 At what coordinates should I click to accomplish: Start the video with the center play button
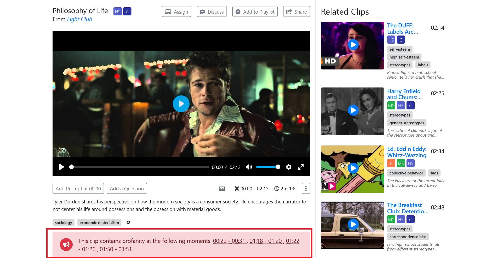[x=181, y=104]
